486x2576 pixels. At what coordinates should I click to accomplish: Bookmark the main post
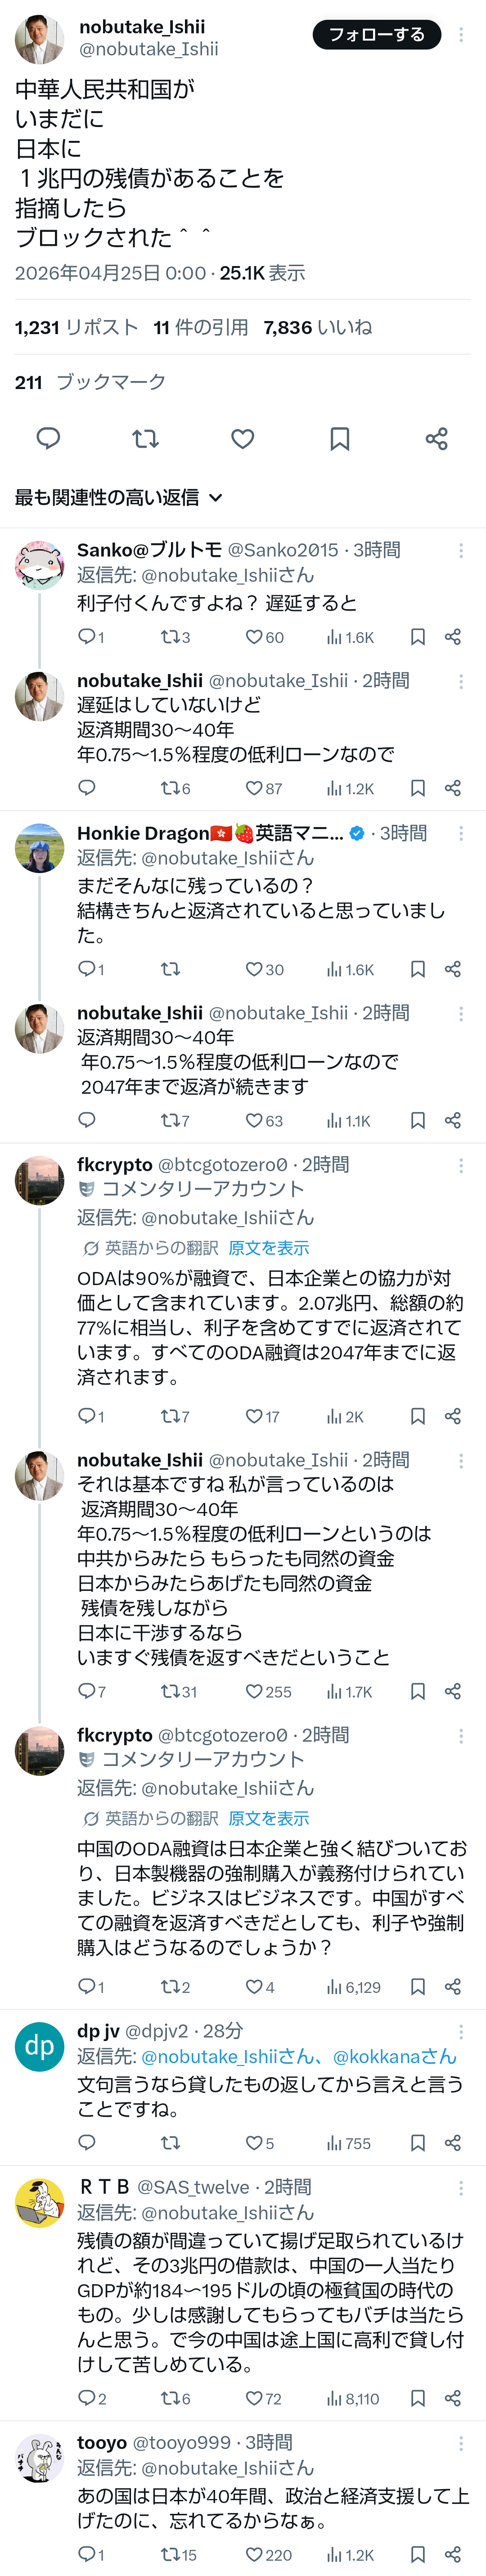point(339,438)
